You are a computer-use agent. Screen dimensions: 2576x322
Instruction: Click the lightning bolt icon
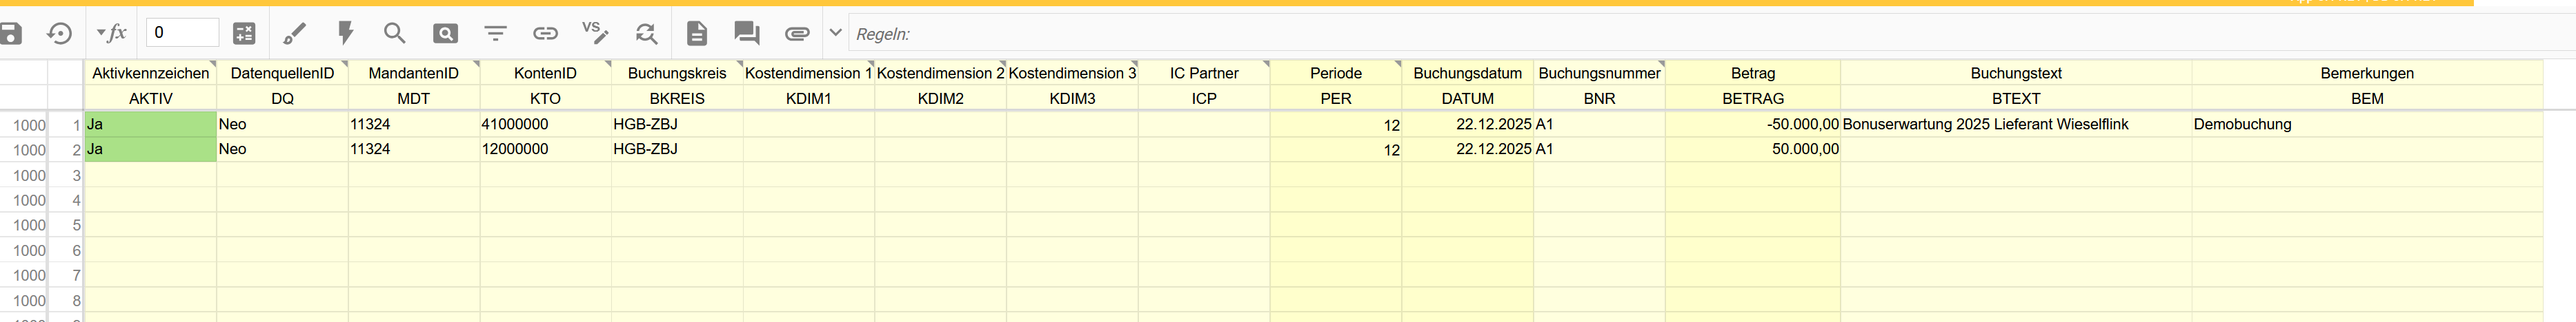pyautogui.click(x=345, y=34)
